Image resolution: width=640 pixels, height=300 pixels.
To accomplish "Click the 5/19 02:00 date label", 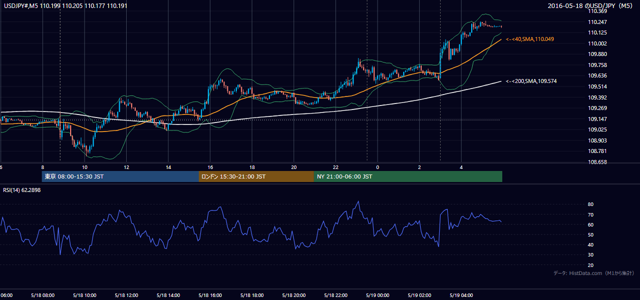I will (420, 295).
